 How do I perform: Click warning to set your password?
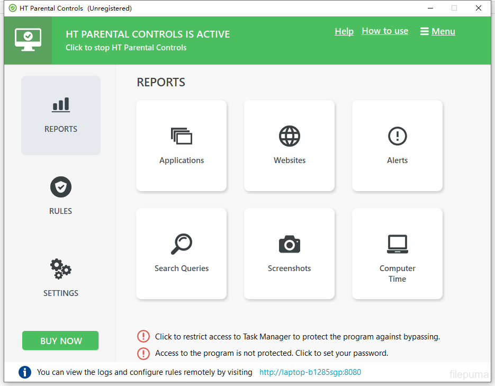pos(271,353)
